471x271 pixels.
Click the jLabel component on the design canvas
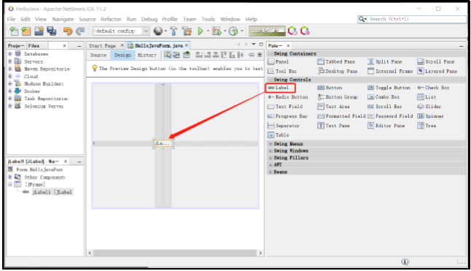tap(163, 143)
